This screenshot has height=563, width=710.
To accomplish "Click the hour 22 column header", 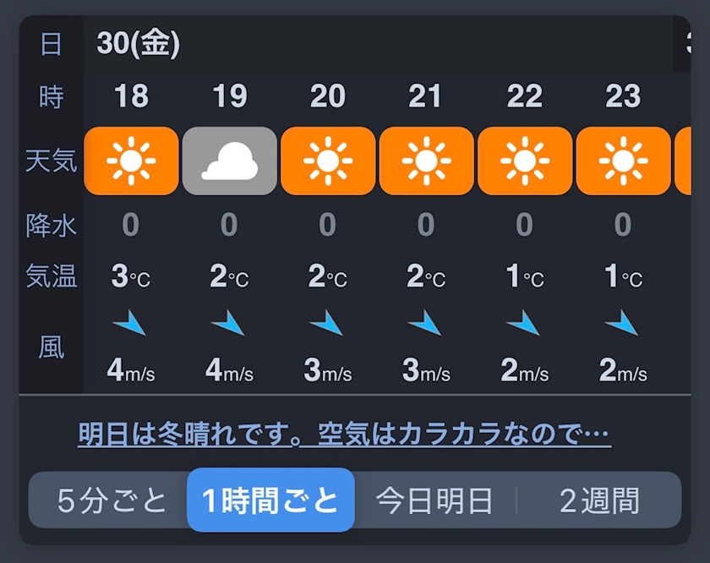I will 525,96.
